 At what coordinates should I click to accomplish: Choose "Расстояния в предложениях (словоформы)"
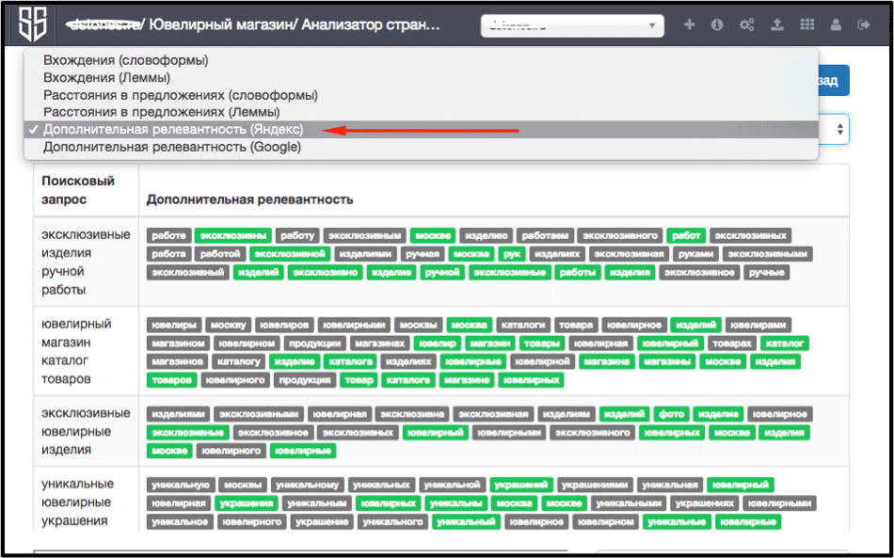coord(180,95)
